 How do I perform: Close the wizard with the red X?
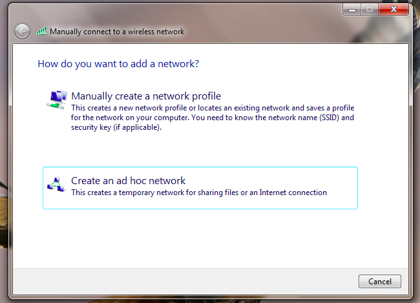(394, 10)
